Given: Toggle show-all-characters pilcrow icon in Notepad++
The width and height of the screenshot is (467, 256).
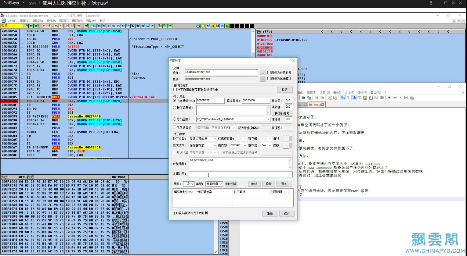Looking at the screenshot, I should coord(348,98).
